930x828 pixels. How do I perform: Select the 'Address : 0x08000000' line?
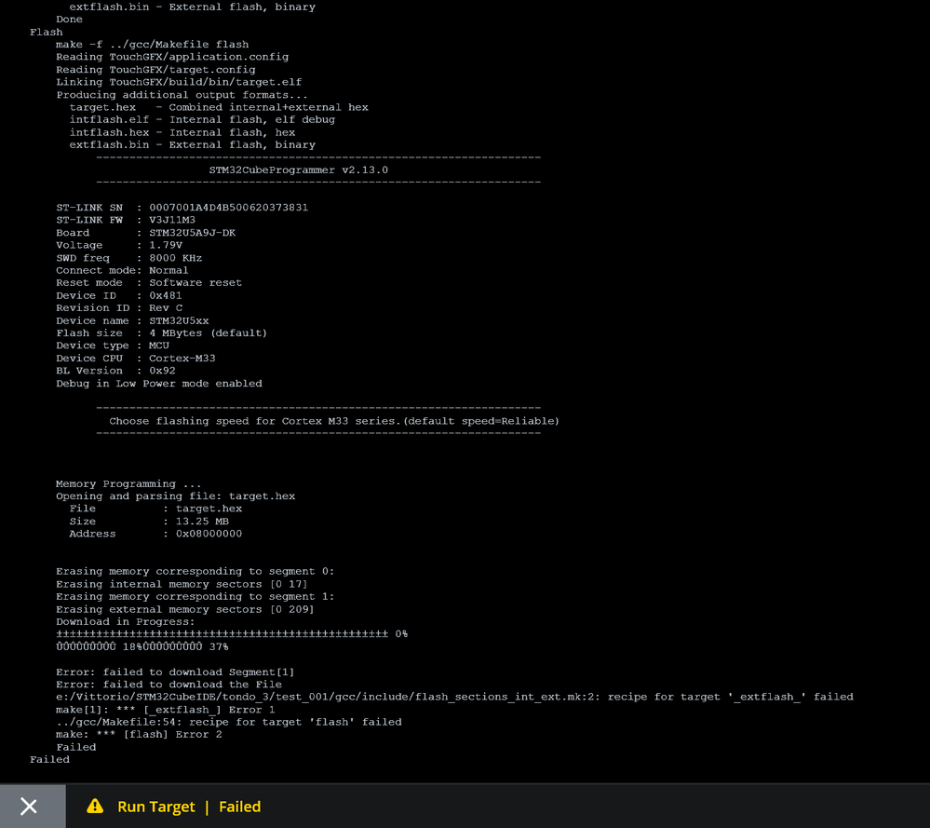click(156, 534)
